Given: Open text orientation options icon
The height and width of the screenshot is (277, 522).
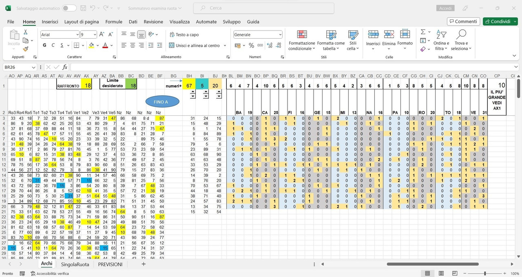Looking at the screenshot, I should (151, 35).
